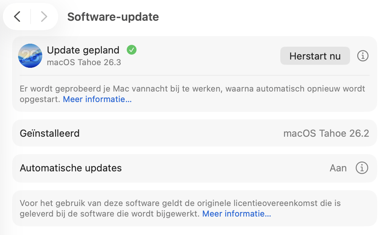Expand the Update gepland details section
Image resolution: width=381 pixels, height=235 pixels.
[x=83, y=50]
